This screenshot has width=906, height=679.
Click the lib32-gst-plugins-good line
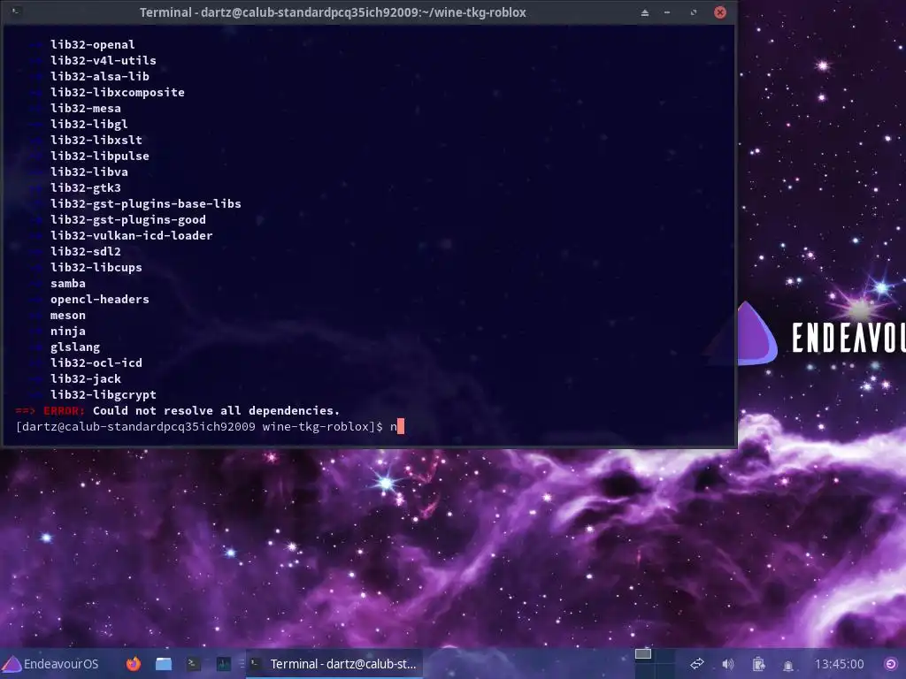pyautogui.click(x=127, y=219)
